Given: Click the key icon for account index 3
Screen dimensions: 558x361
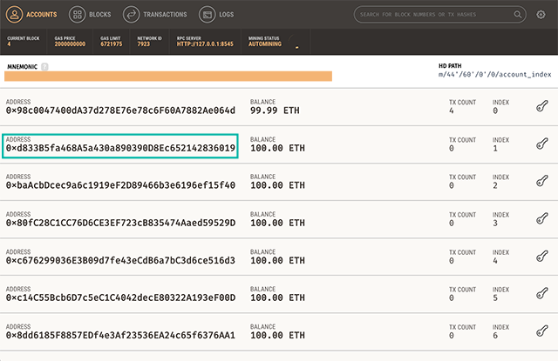Looking at the screenshot, I should (x=541, y=221).
